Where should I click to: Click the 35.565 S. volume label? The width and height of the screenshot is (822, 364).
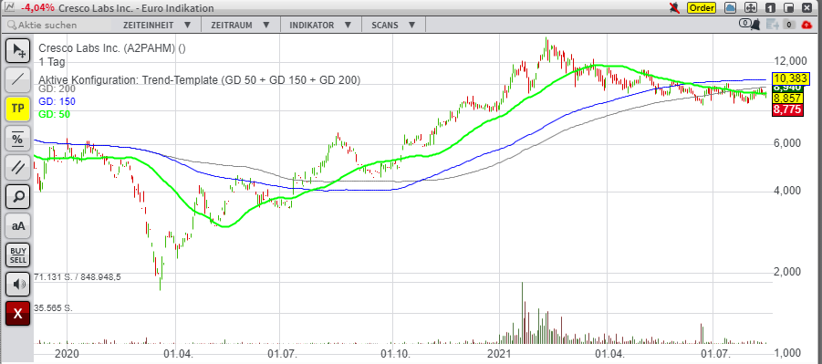click(x=52, y=307)
